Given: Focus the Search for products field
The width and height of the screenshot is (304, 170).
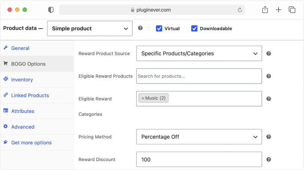Looking at the screenshot, I should pos(199,76).
